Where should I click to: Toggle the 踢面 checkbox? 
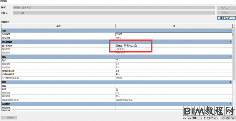click(x=117, y=86)
